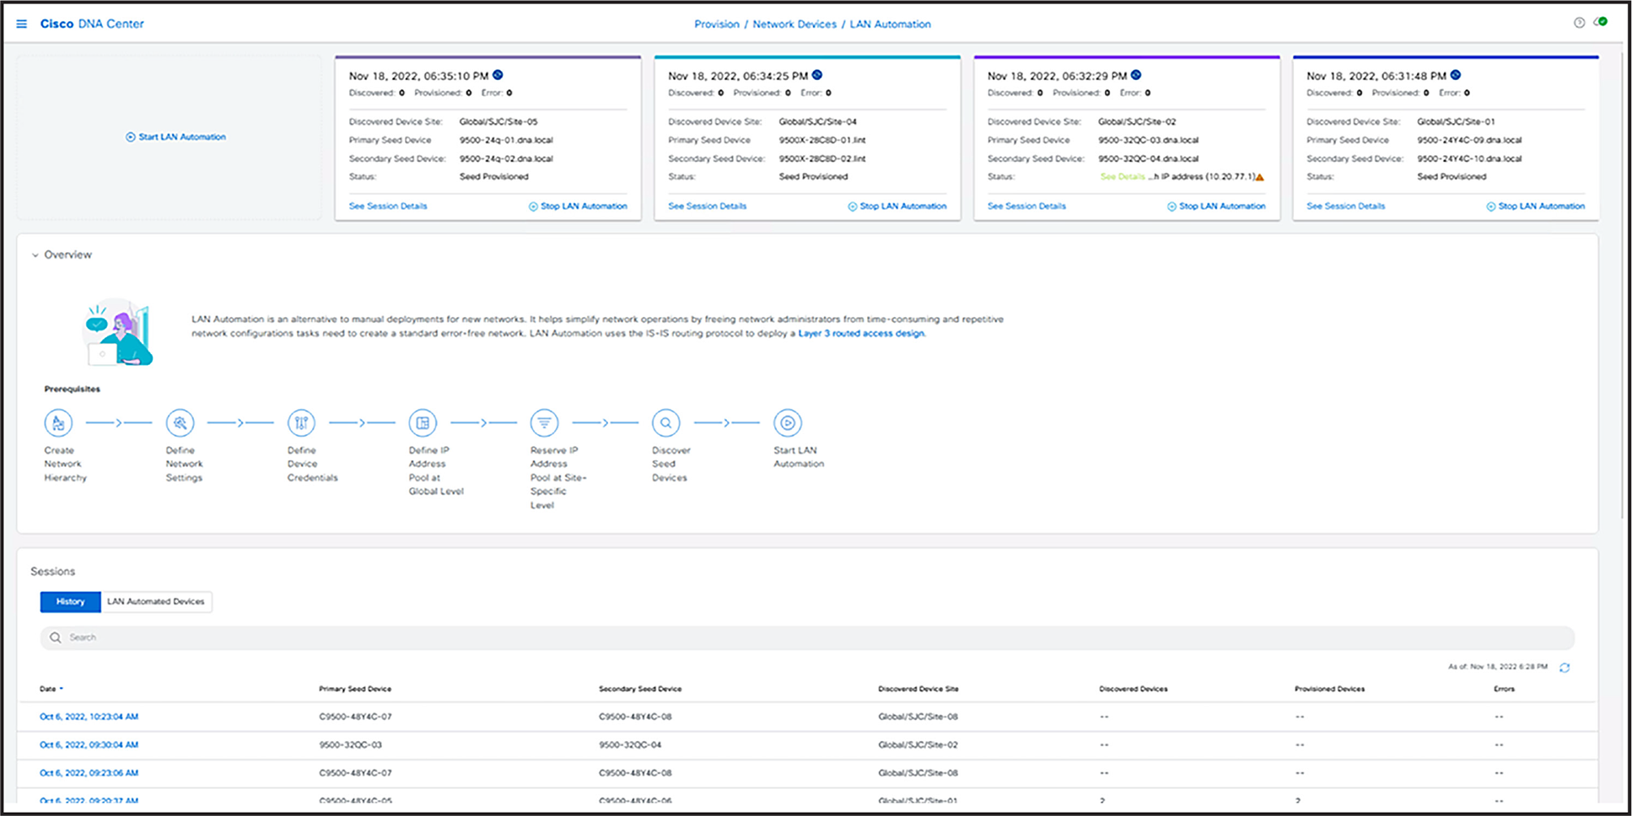Viewport: 1632px width, 816px height.
Task: Click Cisco DNA Center logo
Action: point(92,24)
